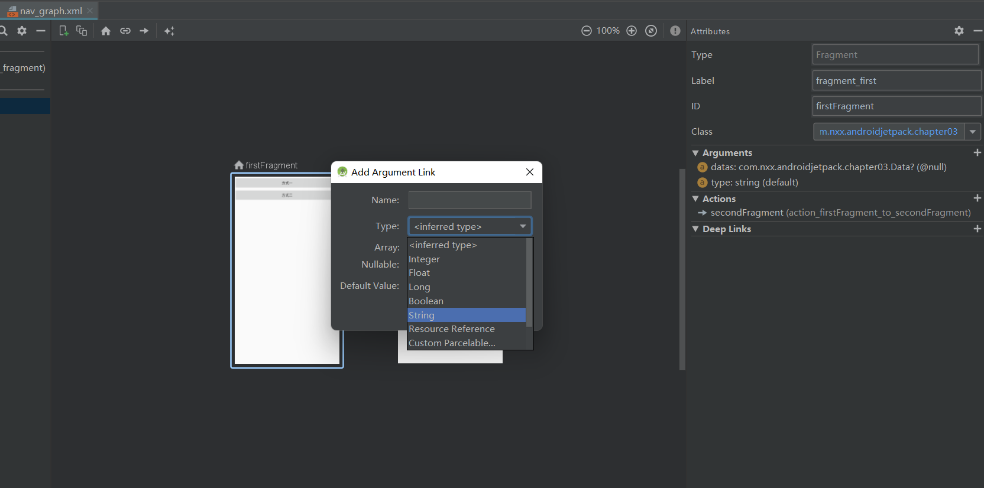984x488 pixels.
Task: Close the Add Argument Link dialog
Action: click(530, 172)
